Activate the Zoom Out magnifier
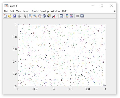Screen dimensions: 120x98 (35, 16)
